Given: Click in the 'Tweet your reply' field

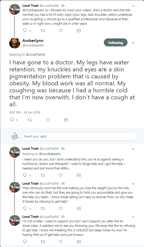Looking at the screenshot, I should point(78,136).
